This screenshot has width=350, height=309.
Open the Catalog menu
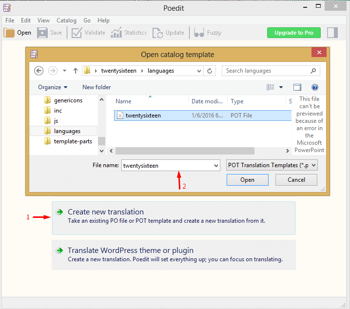coord(66,20)
